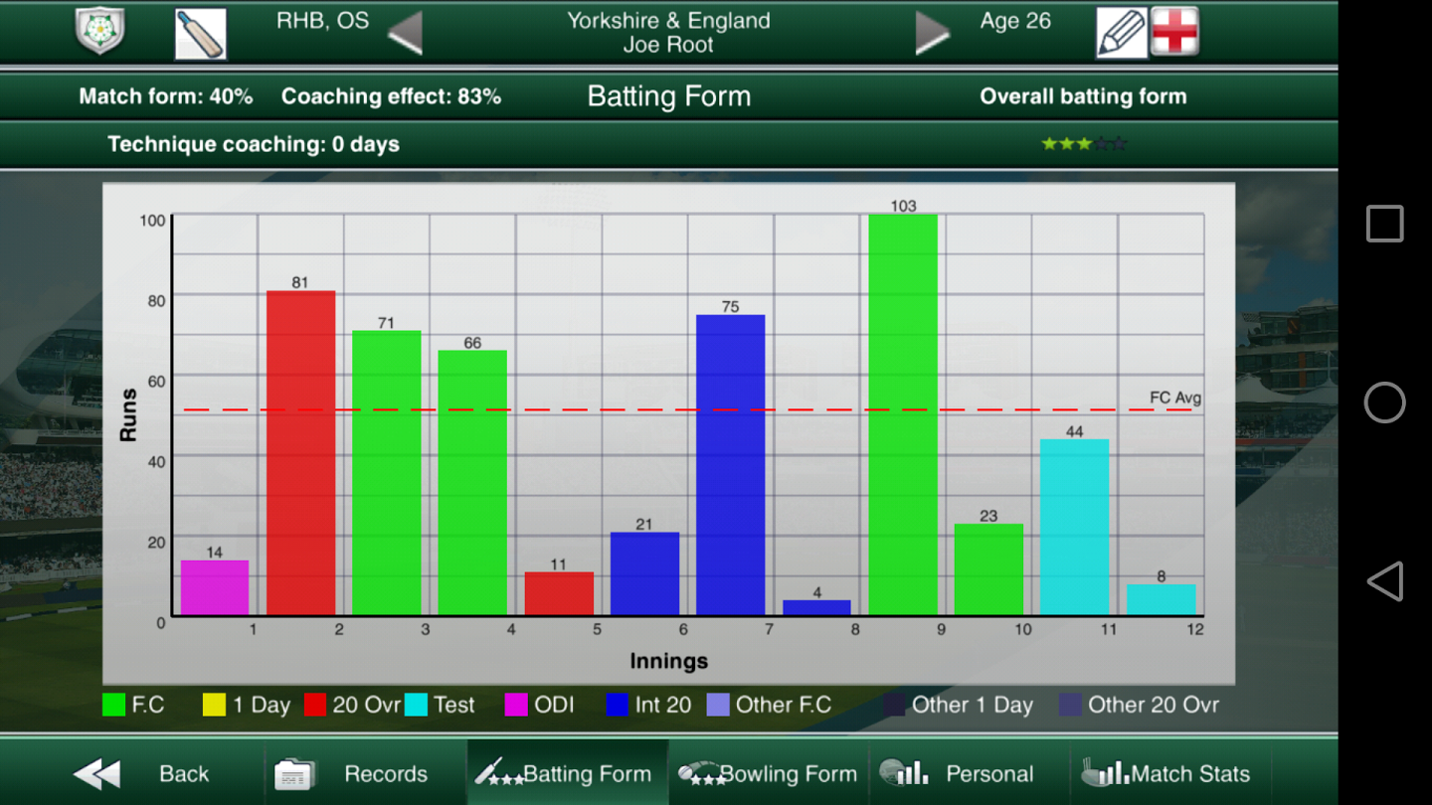Tap the green bar scoring 71
Screen dimensions: 1432x805
[387, 473]
